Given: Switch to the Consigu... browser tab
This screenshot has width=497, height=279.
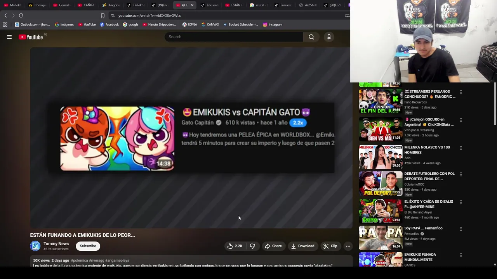Looking at the screenshot, I should [x=37, y=5].
